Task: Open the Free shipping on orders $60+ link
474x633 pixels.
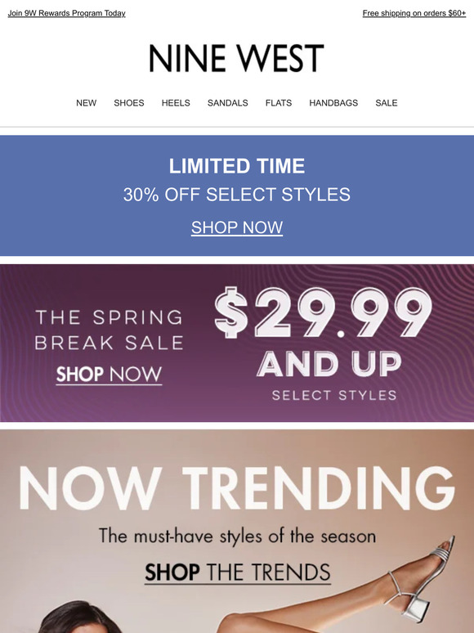Action: click(414, 13)
